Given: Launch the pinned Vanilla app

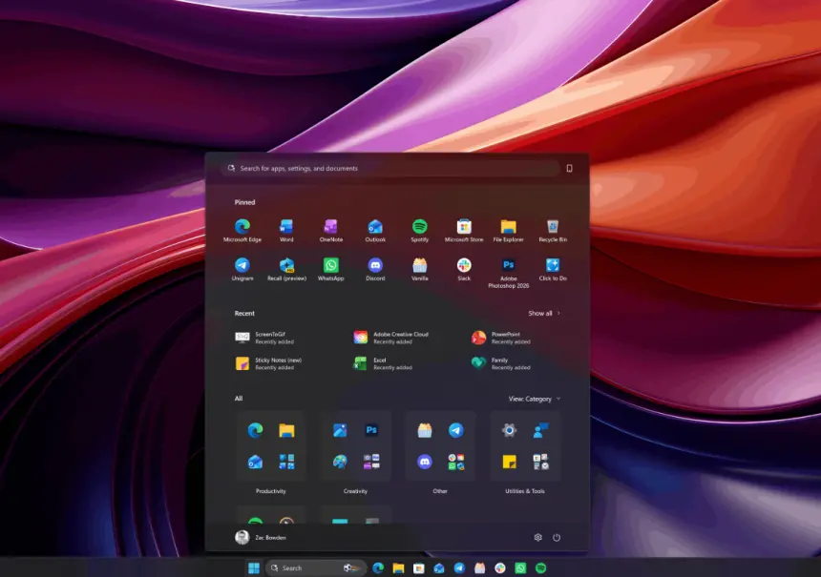Looking at the screenshot, I should click(x=419, y=269).
